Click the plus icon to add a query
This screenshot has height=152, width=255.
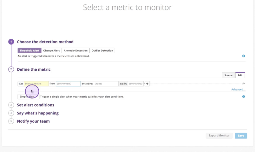tap(147, 84)
